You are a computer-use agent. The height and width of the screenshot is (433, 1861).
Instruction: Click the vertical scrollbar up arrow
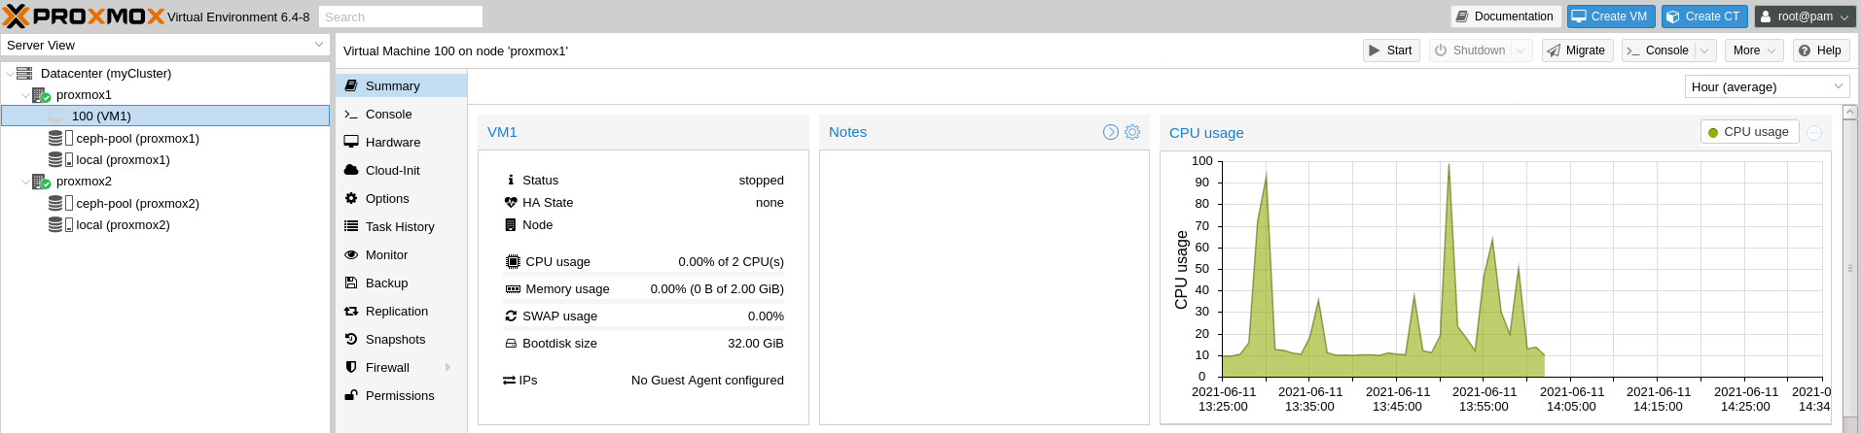(x=1850, y=113)
